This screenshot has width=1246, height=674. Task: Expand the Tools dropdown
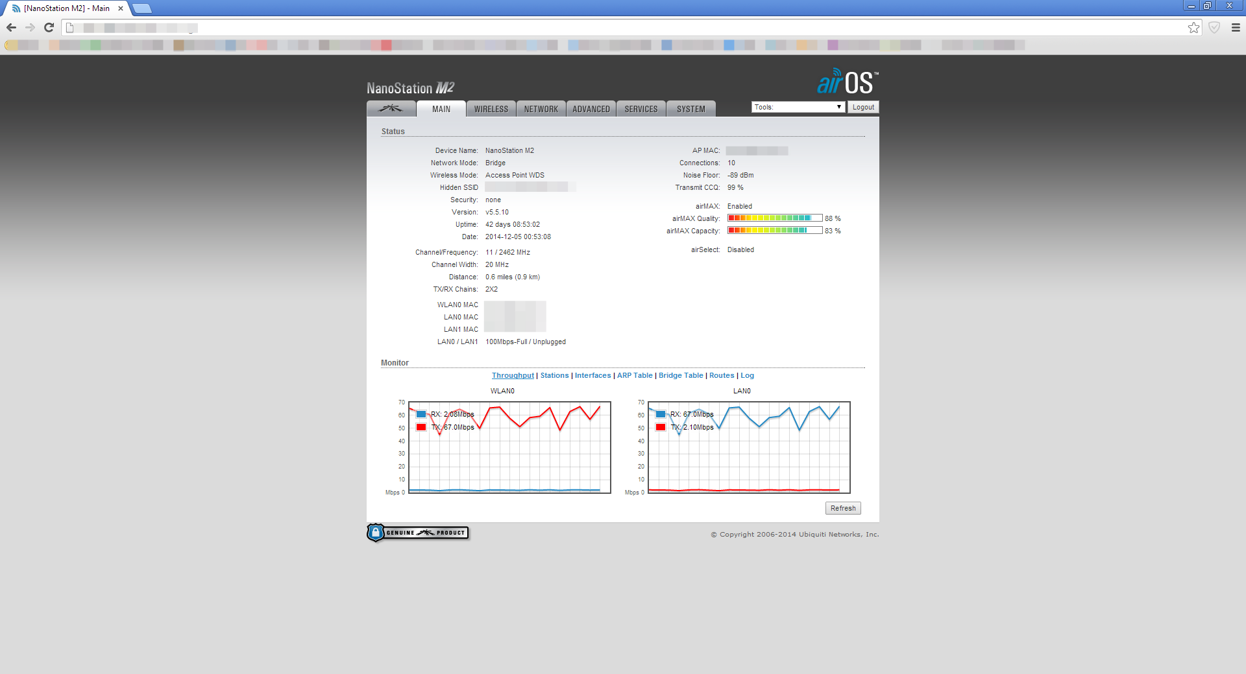click(x=798, y=107)
